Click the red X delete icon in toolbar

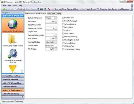click(x=49, y=9)
